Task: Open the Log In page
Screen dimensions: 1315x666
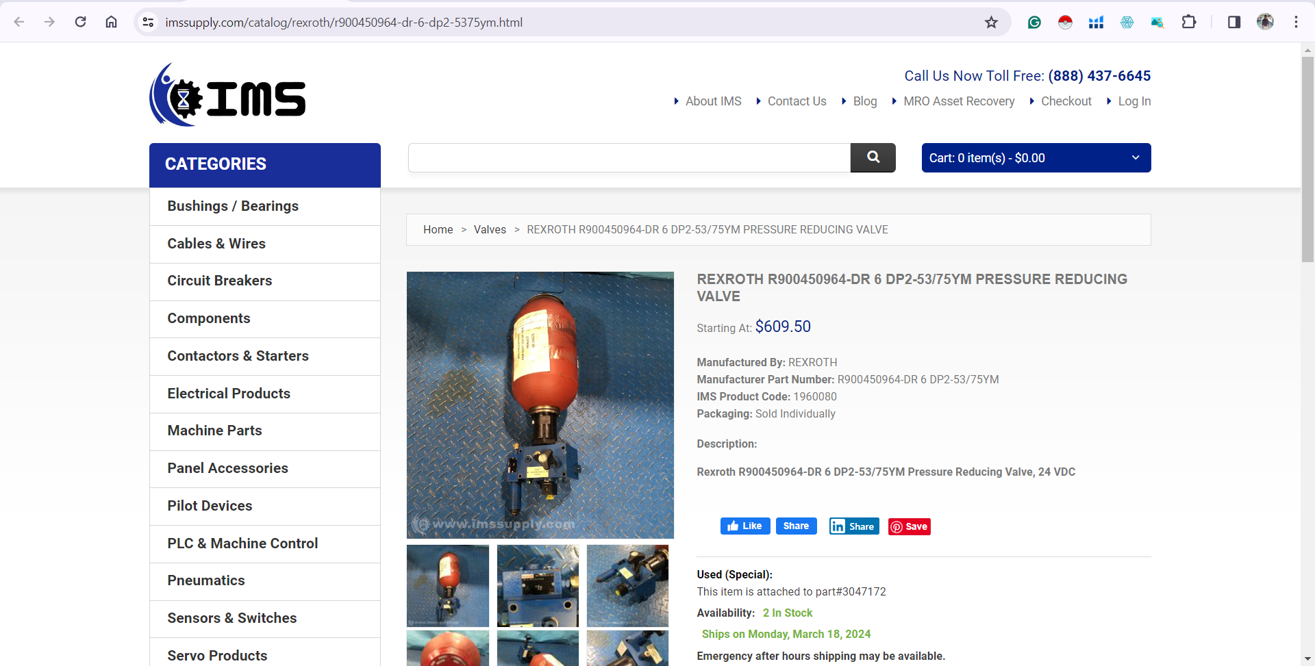Action: pyautogui.click(x=1134, y=101)
